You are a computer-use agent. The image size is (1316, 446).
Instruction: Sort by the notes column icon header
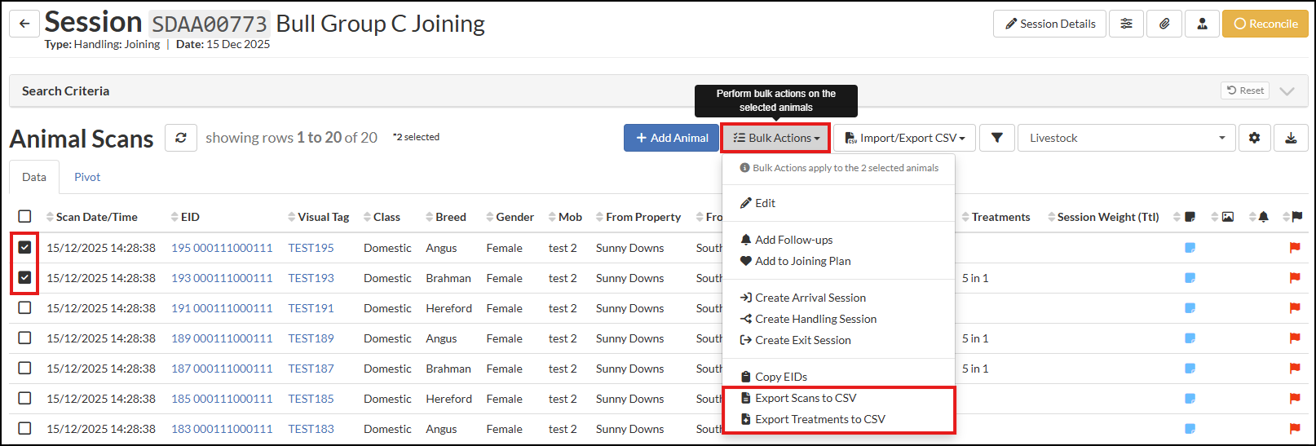tap(1185, 217)
